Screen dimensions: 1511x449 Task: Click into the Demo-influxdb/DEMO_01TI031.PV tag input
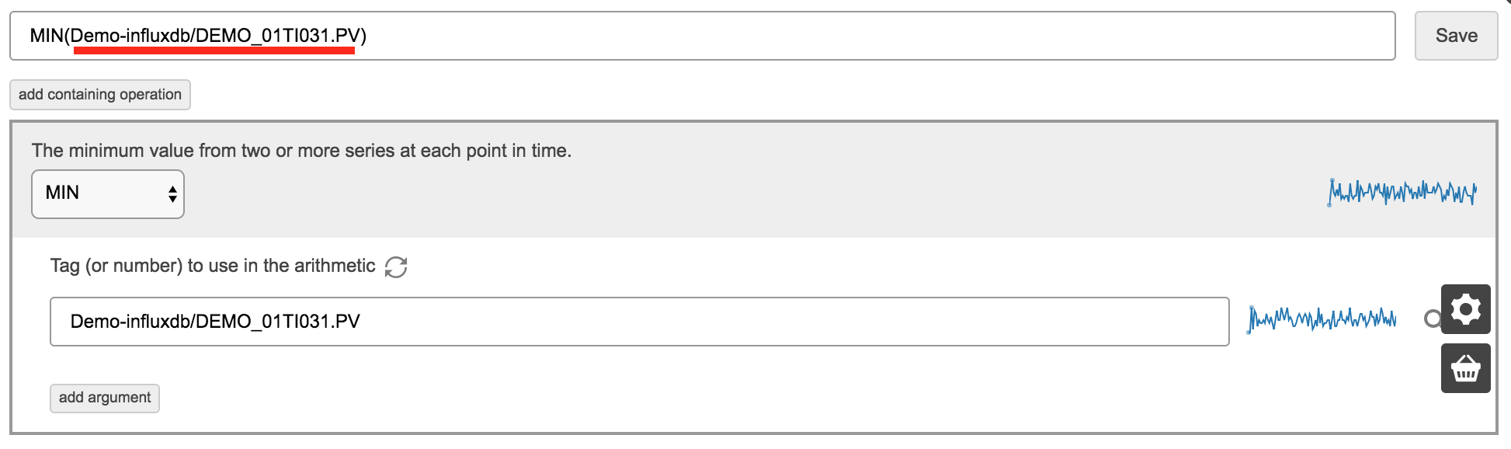(x=640, y=322)
